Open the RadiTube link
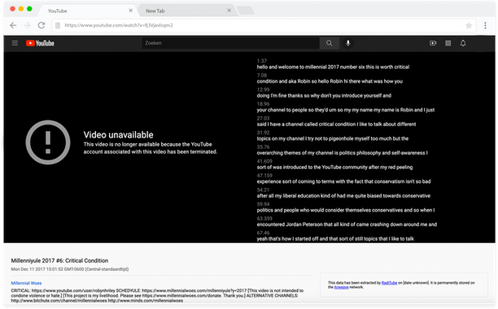498x309 pixels. pyautogui.click(x=389, y=283)
